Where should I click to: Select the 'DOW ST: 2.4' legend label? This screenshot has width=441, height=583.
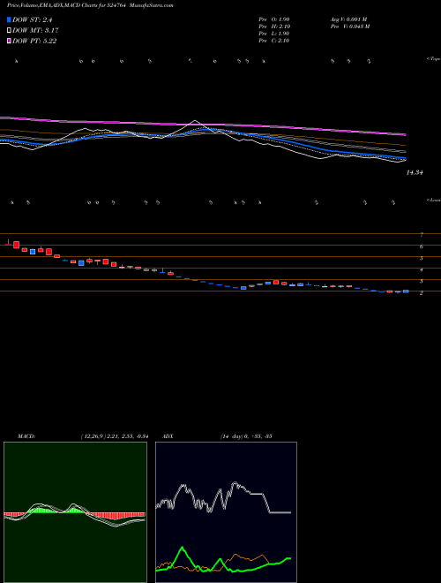(33, 19)
